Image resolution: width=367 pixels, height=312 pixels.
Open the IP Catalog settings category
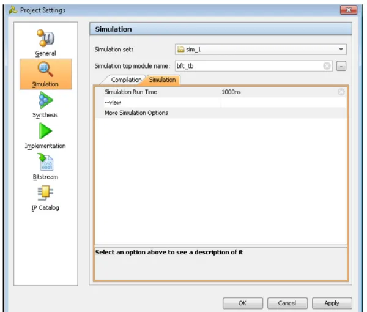45,198
